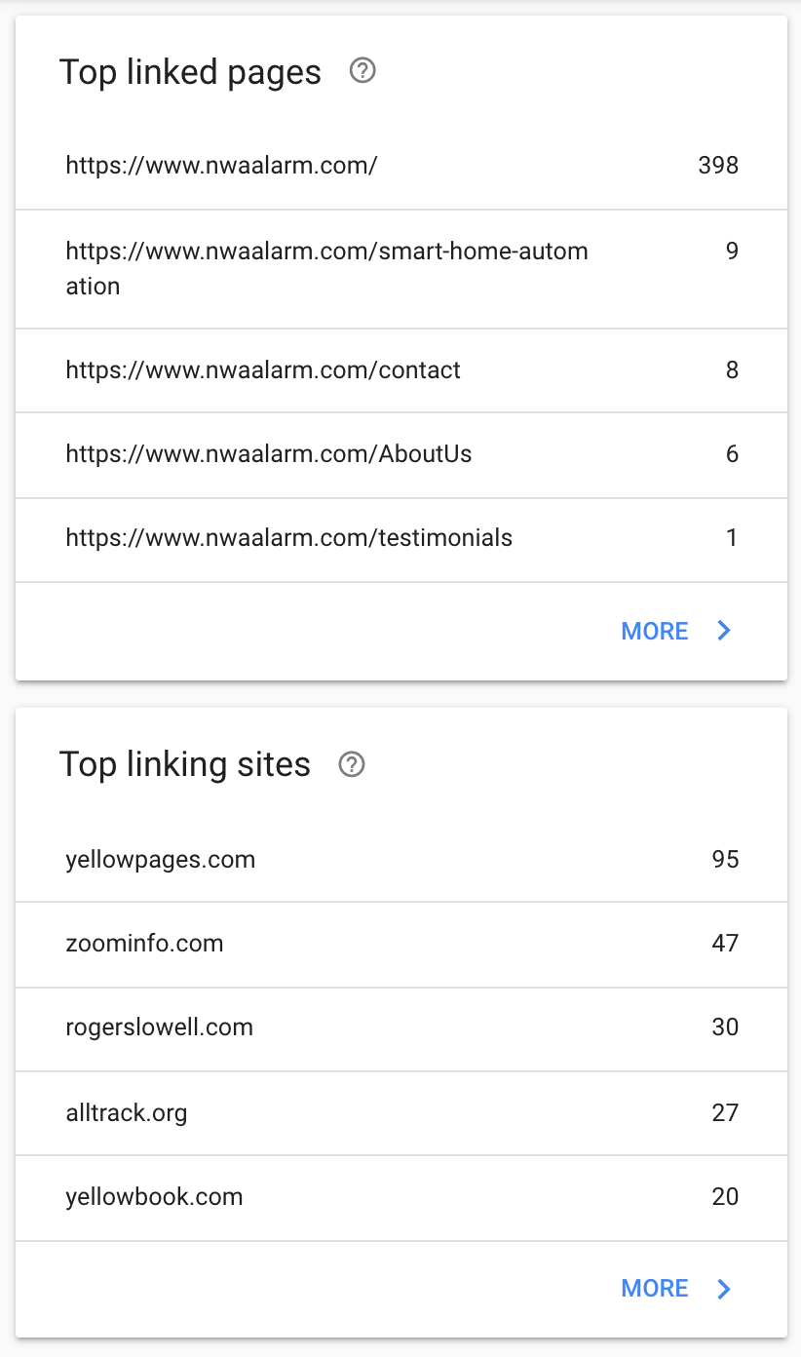Open MORE for Top linked pages

coord(655,631)
